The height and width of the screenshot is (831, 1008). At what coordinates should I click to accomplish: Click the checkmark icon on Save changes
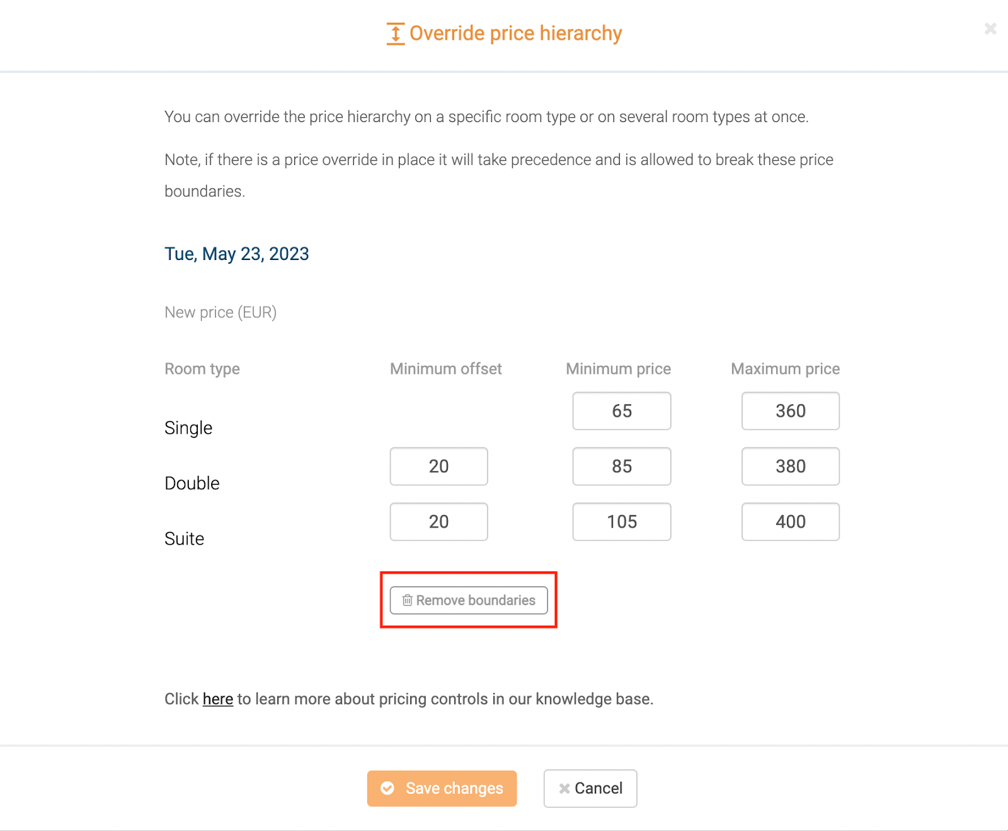point(387,788)
